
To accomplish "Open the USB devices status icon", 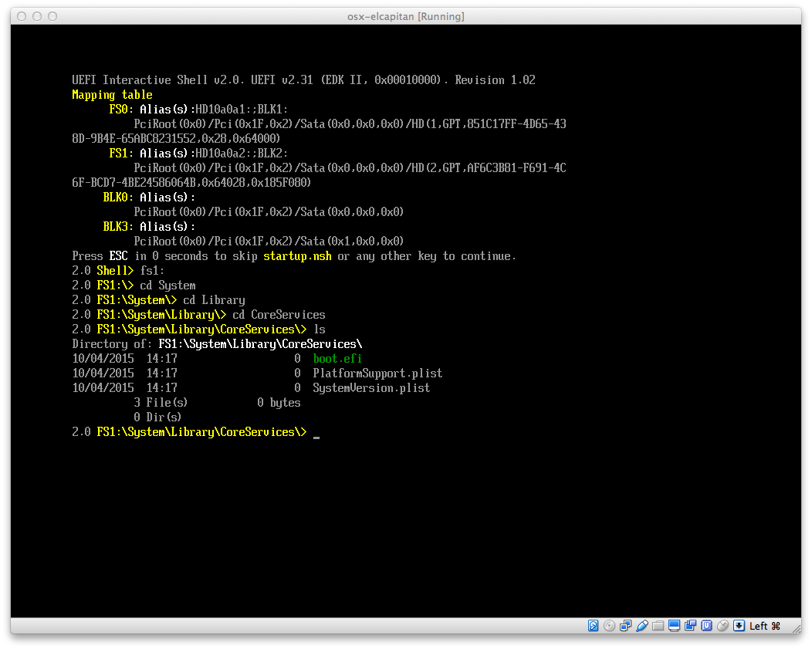I will (642, 626).
